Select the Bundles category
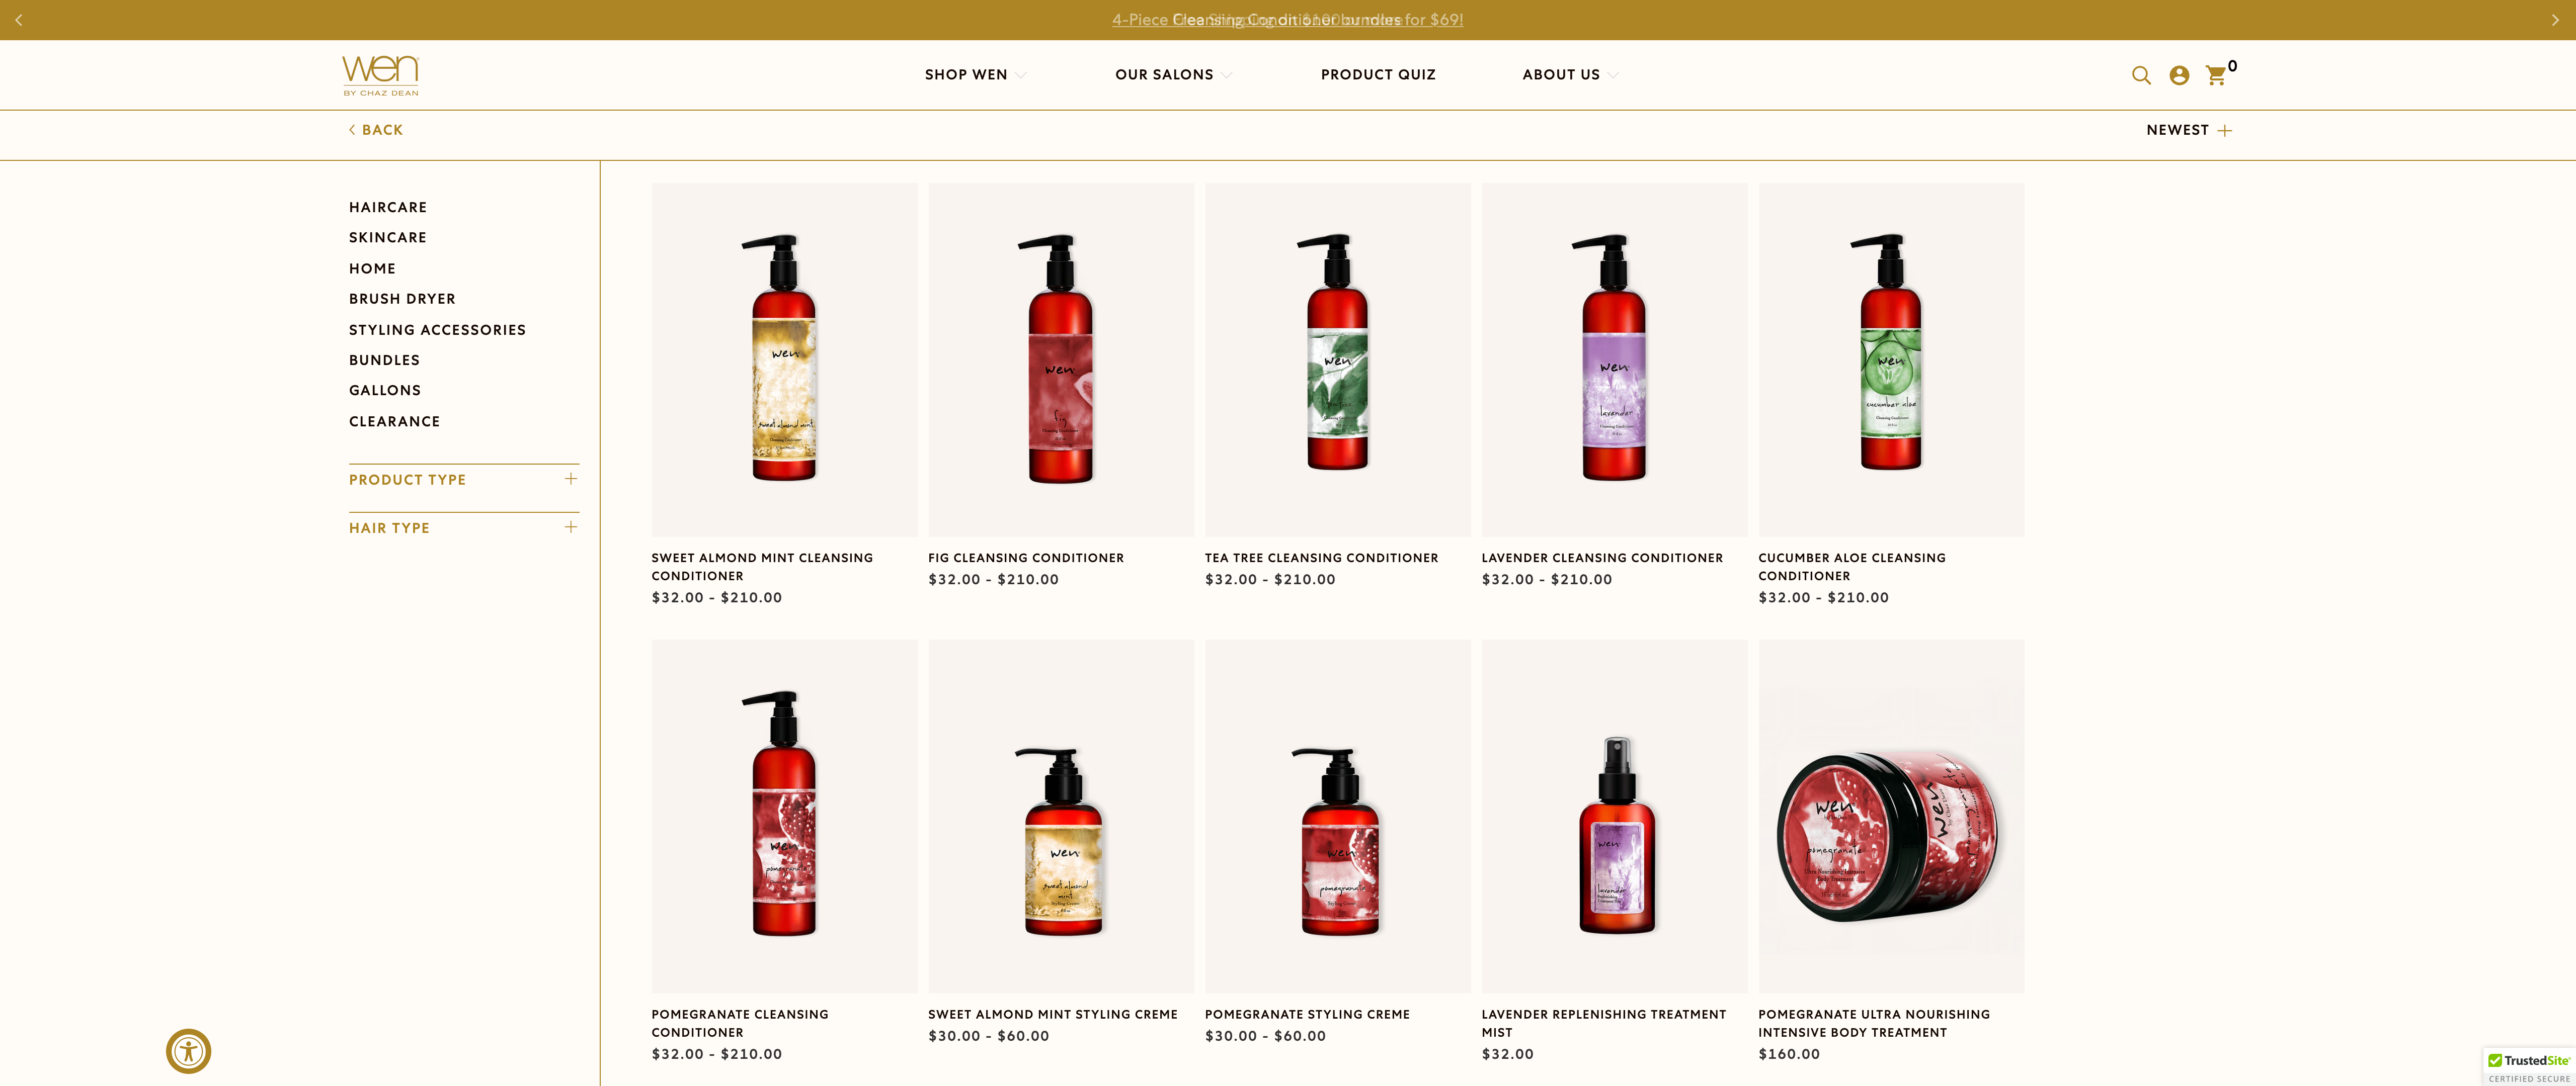This screenshot has height=1086, width=2576. point(384,359)
